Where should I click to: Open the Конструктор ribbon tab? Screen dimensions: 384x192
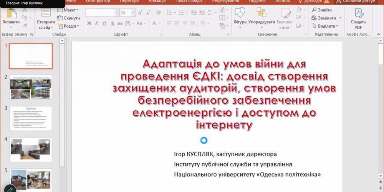pyautogui.click(x=98, y=1)
